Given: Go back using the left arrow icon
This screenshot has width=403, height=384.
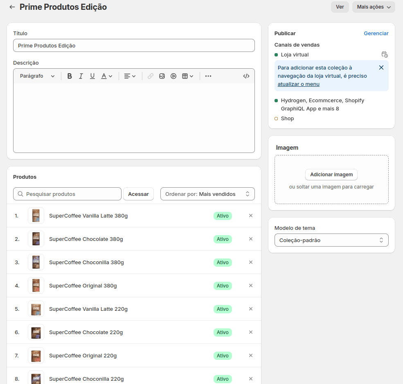Looking at the screenshot, I should 12,7.
